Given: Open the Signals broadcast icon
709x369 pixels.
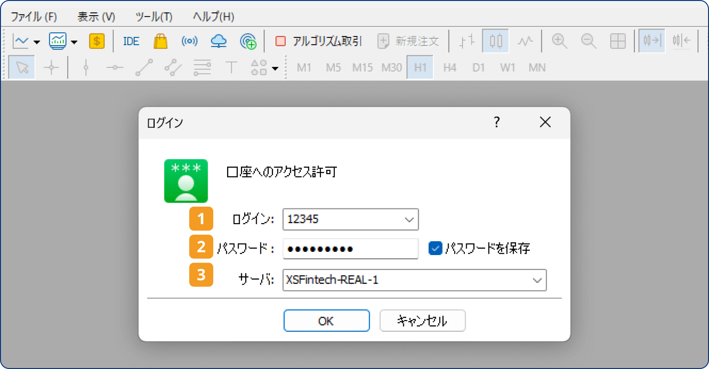Looking at the screenshot, I should (x=190, y=42).
